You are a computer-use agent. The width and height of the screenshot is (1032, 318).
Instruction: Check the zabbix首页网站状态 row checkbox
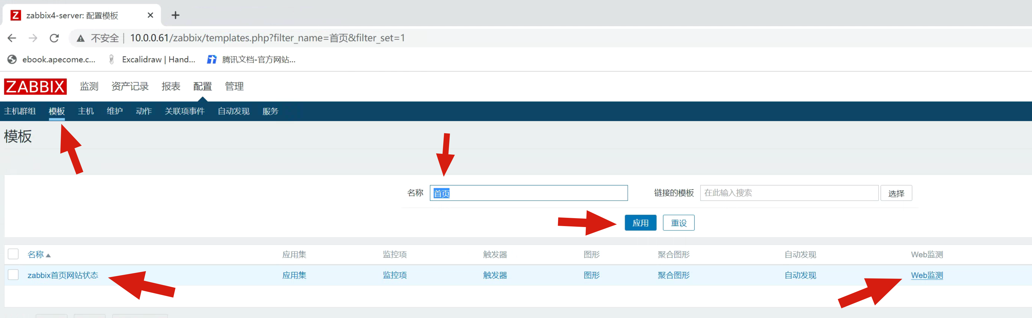coord(13,275)
